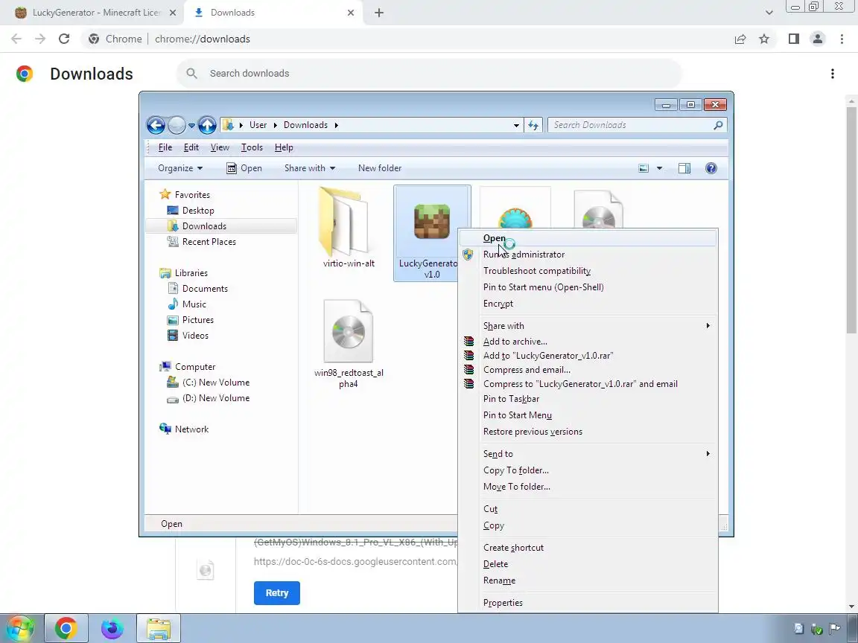Select Recent Places in sidebar
Screen dimensions: 858x643
click(209, 242)
